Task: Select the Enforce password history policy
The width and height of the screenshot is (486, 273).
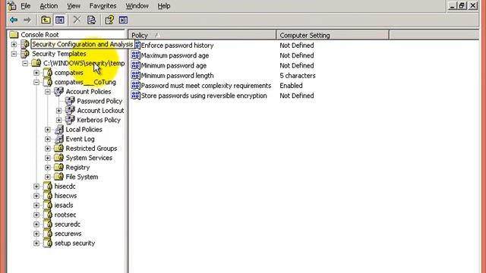Action: [x=177, y=45]
